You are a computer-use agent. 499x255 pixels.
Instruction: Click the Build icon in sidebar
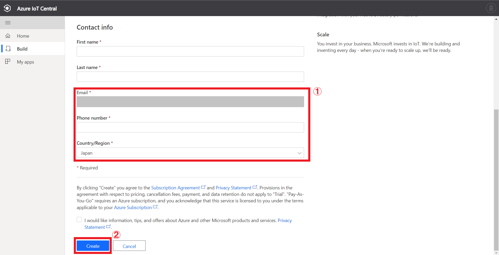pos(8,49)
